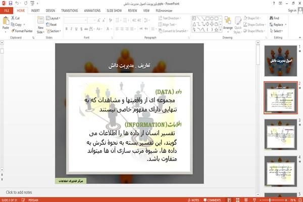Select the star shape in shapes gallery
The height and width of the screenshot is (202, 303).
click(x=217, y=30)
